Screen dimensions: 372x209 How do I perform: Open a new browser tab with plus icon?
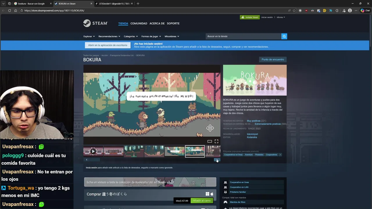point(138,3)
